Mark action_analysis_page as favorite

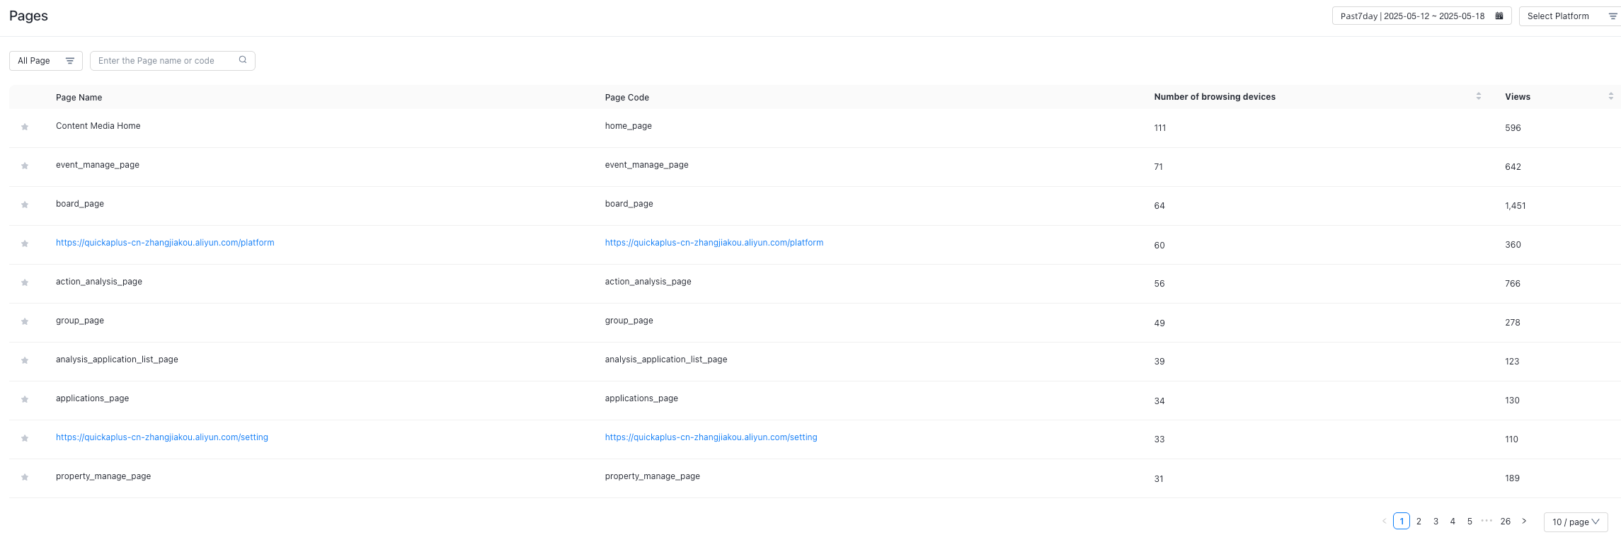(25, 282)
